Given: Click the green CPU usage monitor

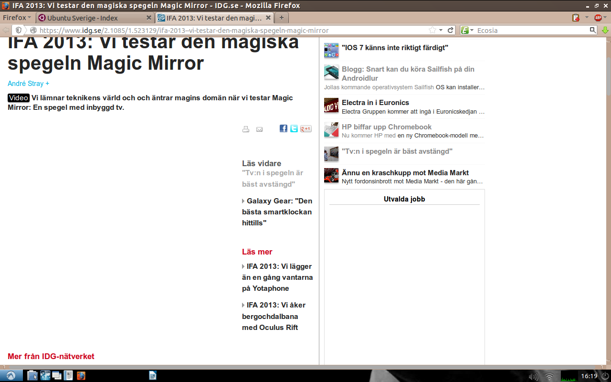Looking at the screenshot, I should [x=569, y=376].
